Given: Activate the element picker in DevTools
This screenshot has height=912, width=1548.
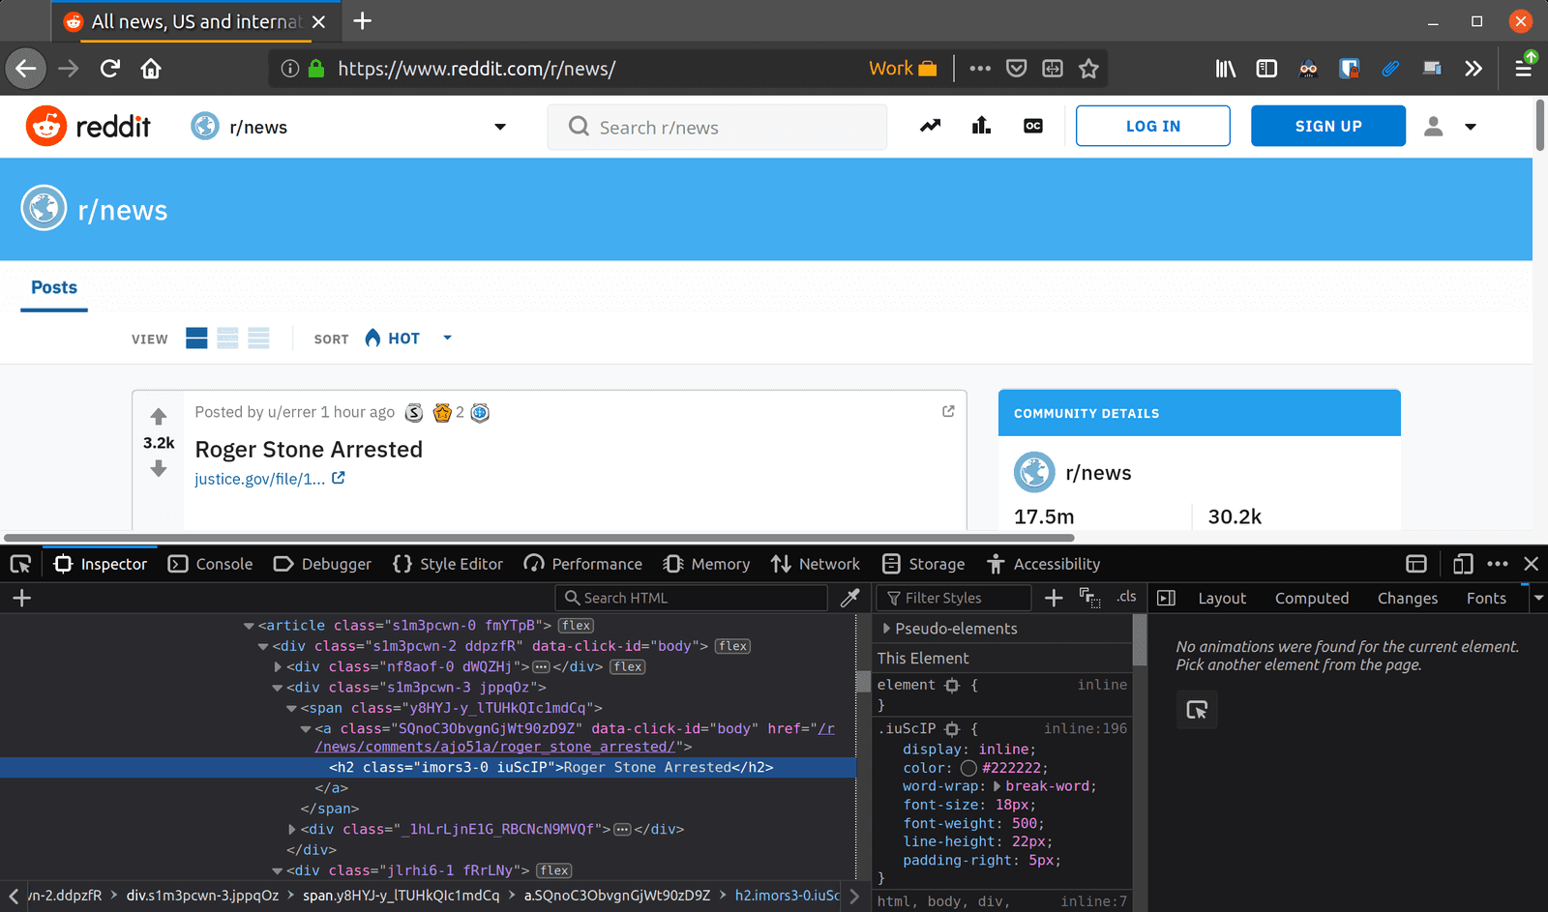Looking at the screenshot, I should click(20, 563).
